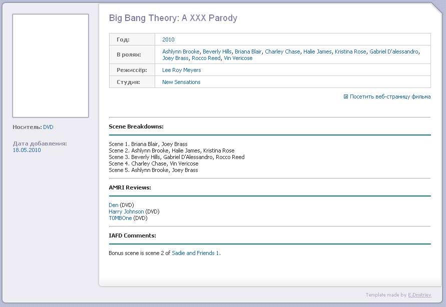Screen dimensions: 446x307
Task: Click the external-link icon beside Посетить веб-страницу фильма
Action: 345,96
